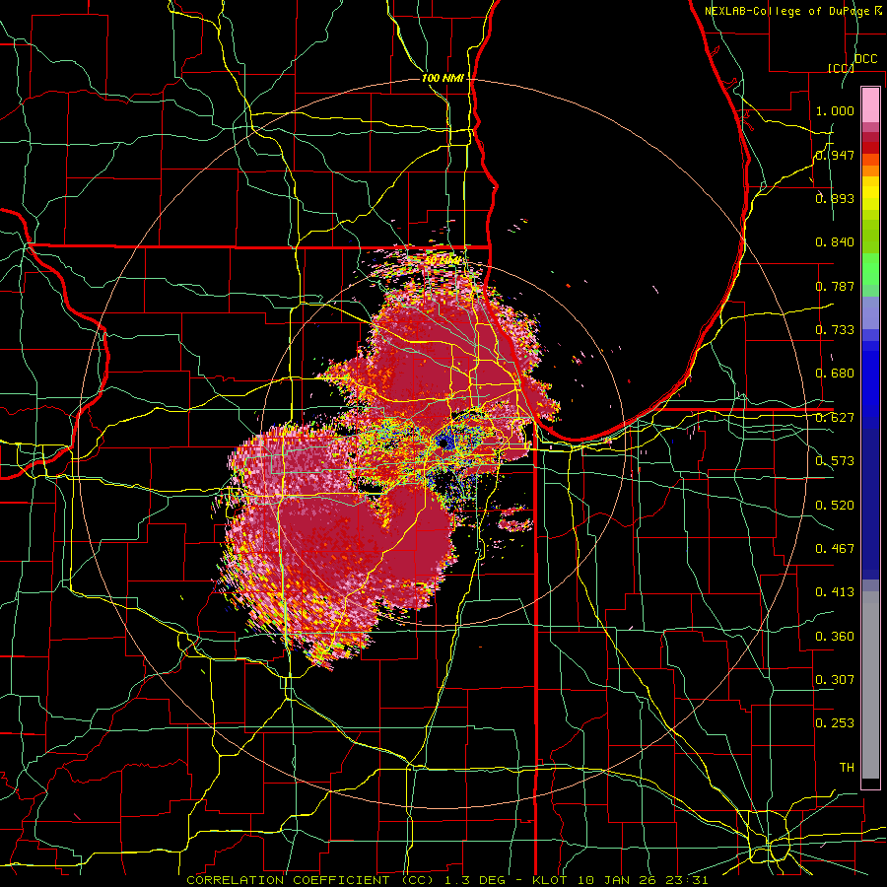887x887 pixels.
Task: Pick the bright green color bar segment
Action: (x=870, y=269)
